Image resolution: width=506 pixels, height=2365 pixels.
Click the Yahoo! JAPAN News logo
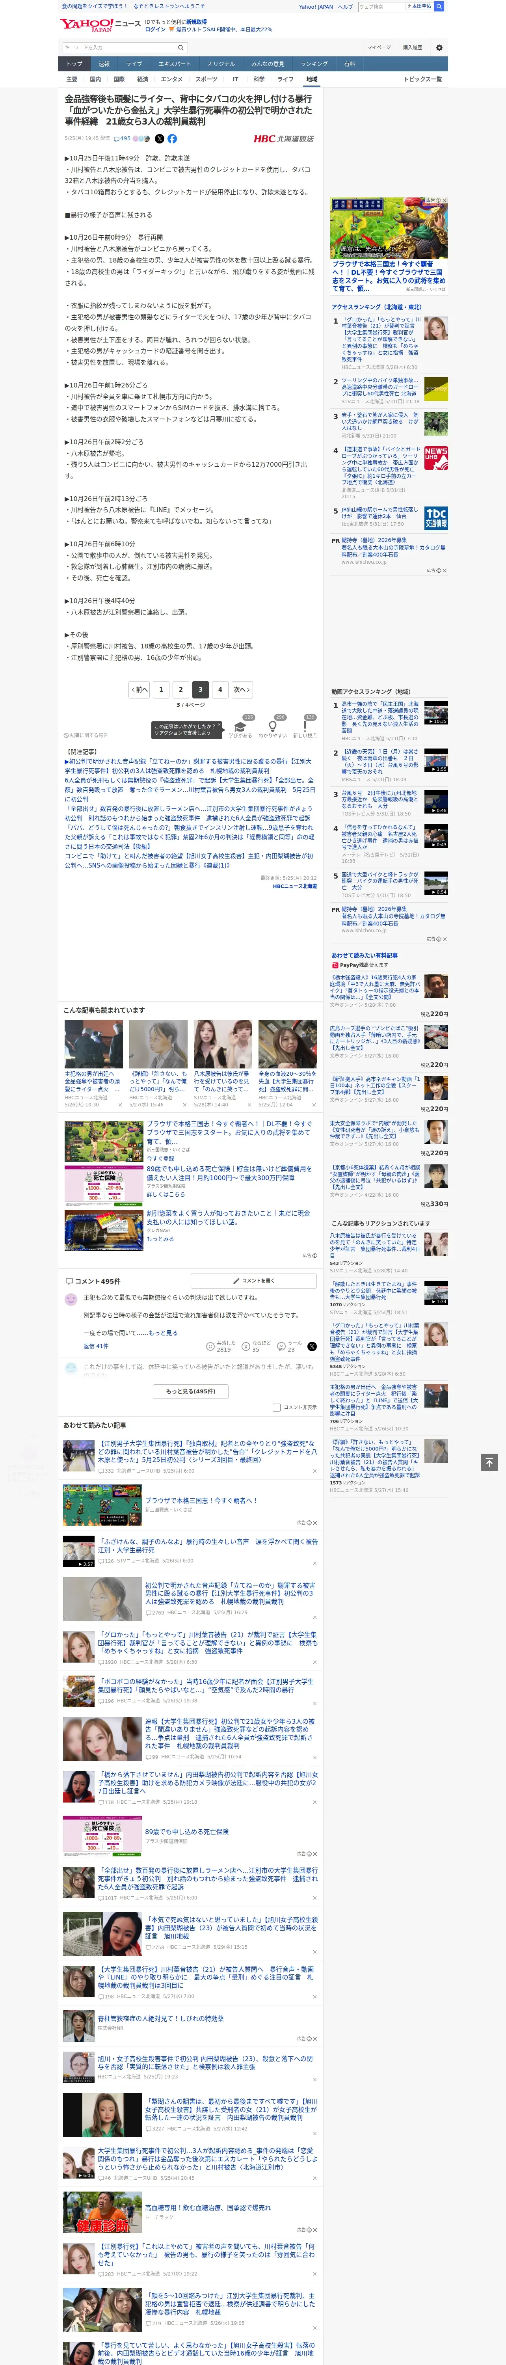(100, 25)
